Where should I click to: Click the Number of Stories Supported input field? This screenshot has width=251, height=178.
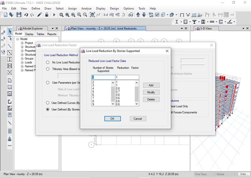point(103,77)
